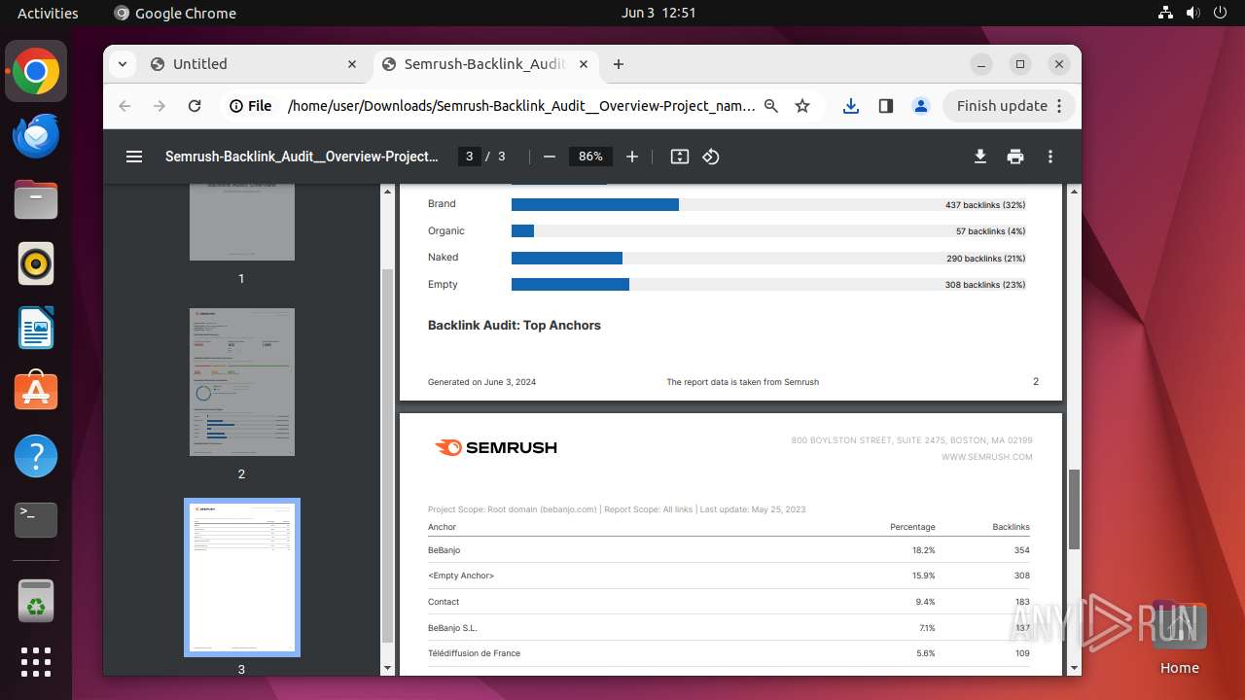Open the tab search dropdown arrow
Screen dimensions: 1245x700
click(122, 64)
